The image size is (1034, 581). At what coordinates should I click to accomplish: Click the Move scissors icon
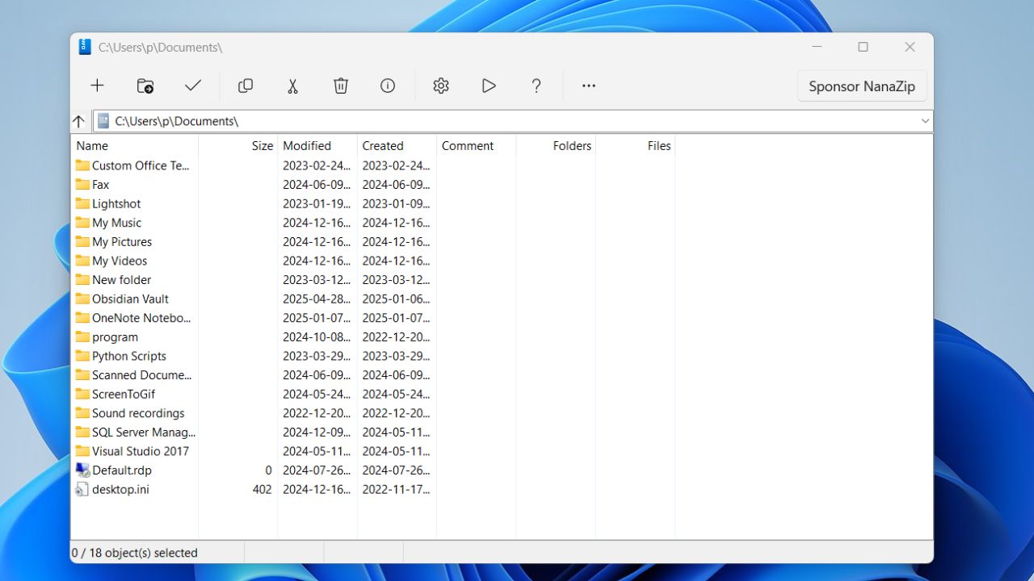click(292, 86)
